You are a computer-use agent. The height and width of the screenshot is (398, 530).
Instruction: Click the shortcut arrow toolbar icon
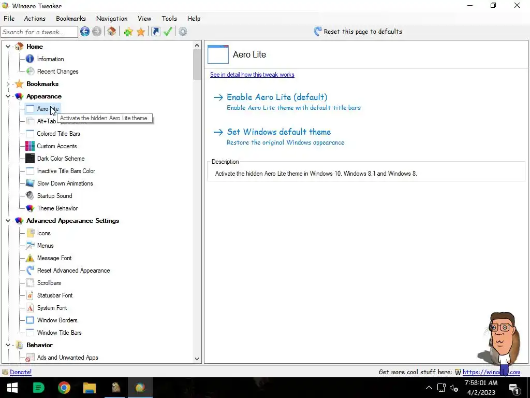pos(155,32)
